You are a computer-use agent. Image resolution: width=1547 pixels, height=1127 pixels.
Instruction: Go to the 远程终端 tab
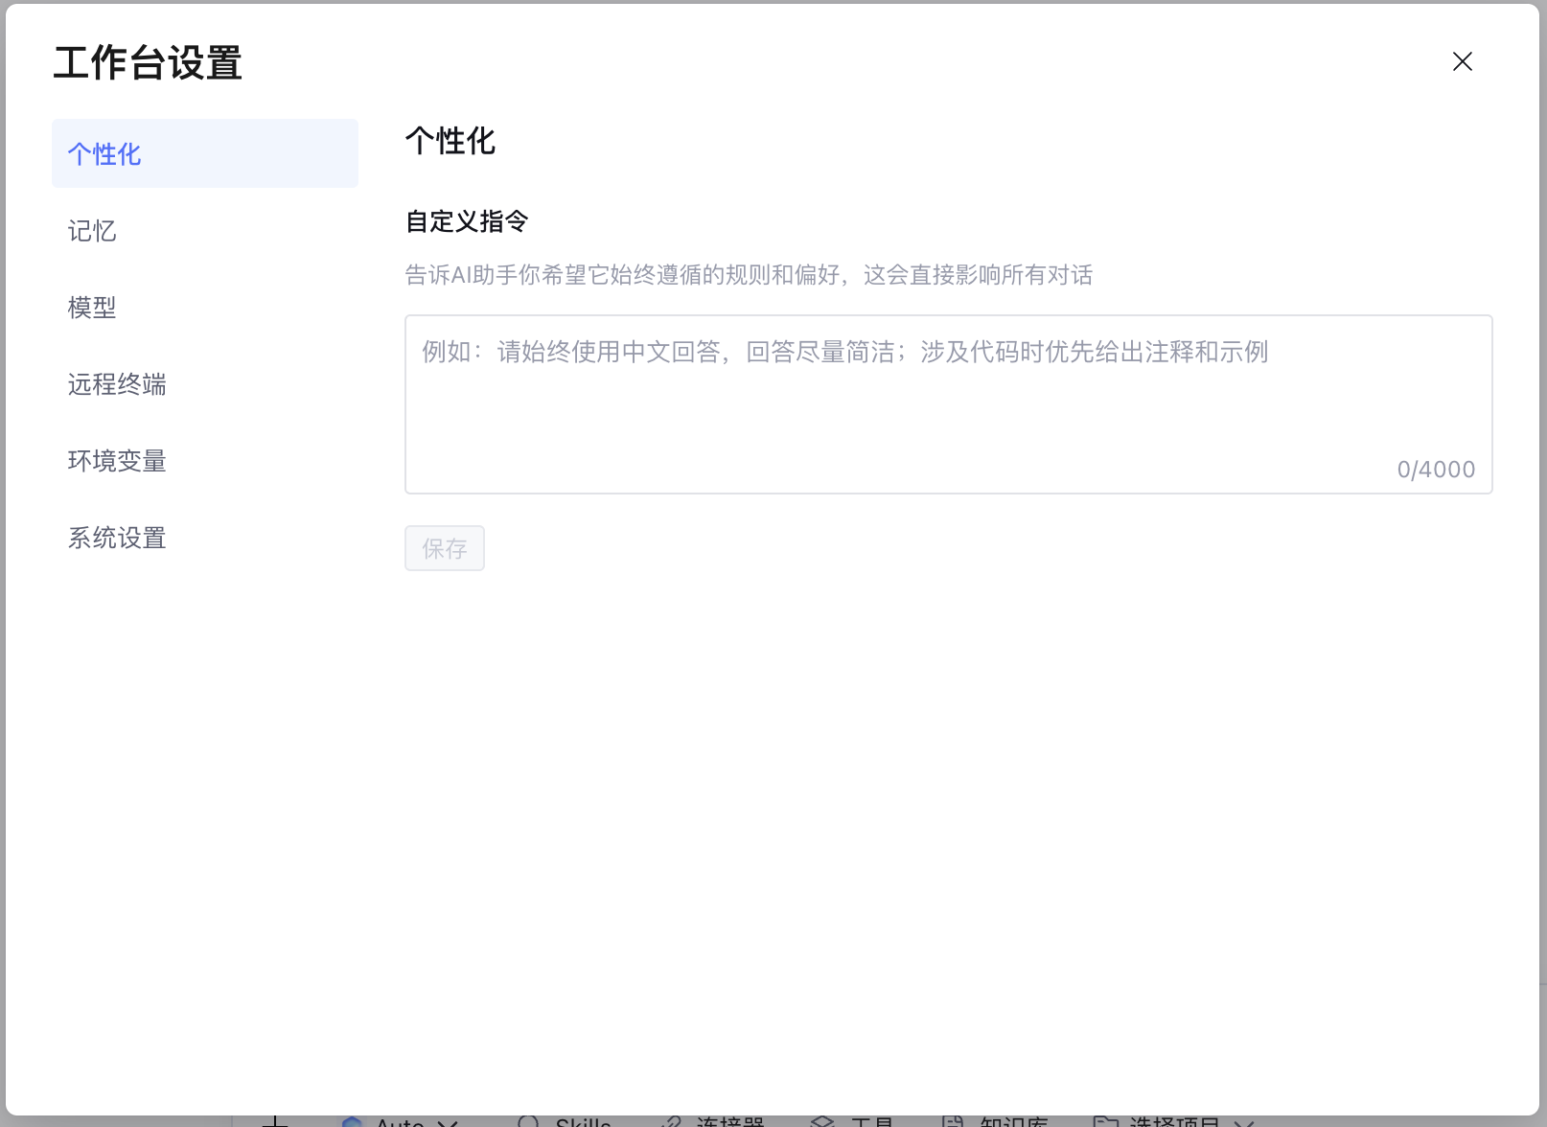[205, 383]
